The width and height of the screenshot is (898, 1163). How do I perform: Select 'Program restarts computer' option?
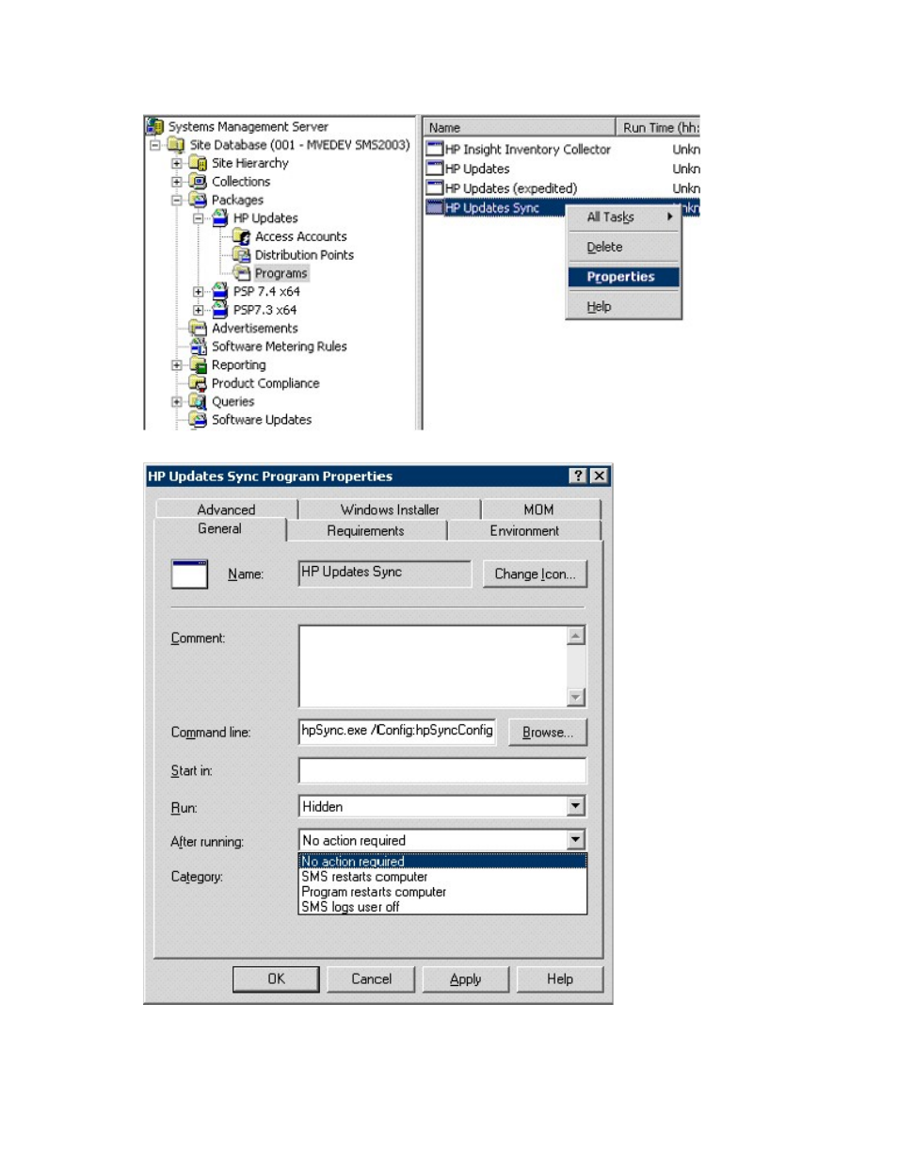(x=442, y=892)
